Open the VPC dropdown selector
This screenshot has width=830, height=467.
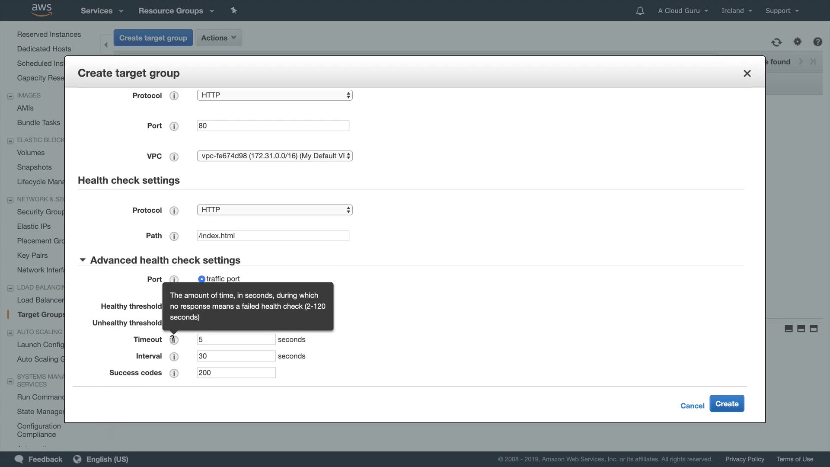pyautogui.click(x=275, y=156)
